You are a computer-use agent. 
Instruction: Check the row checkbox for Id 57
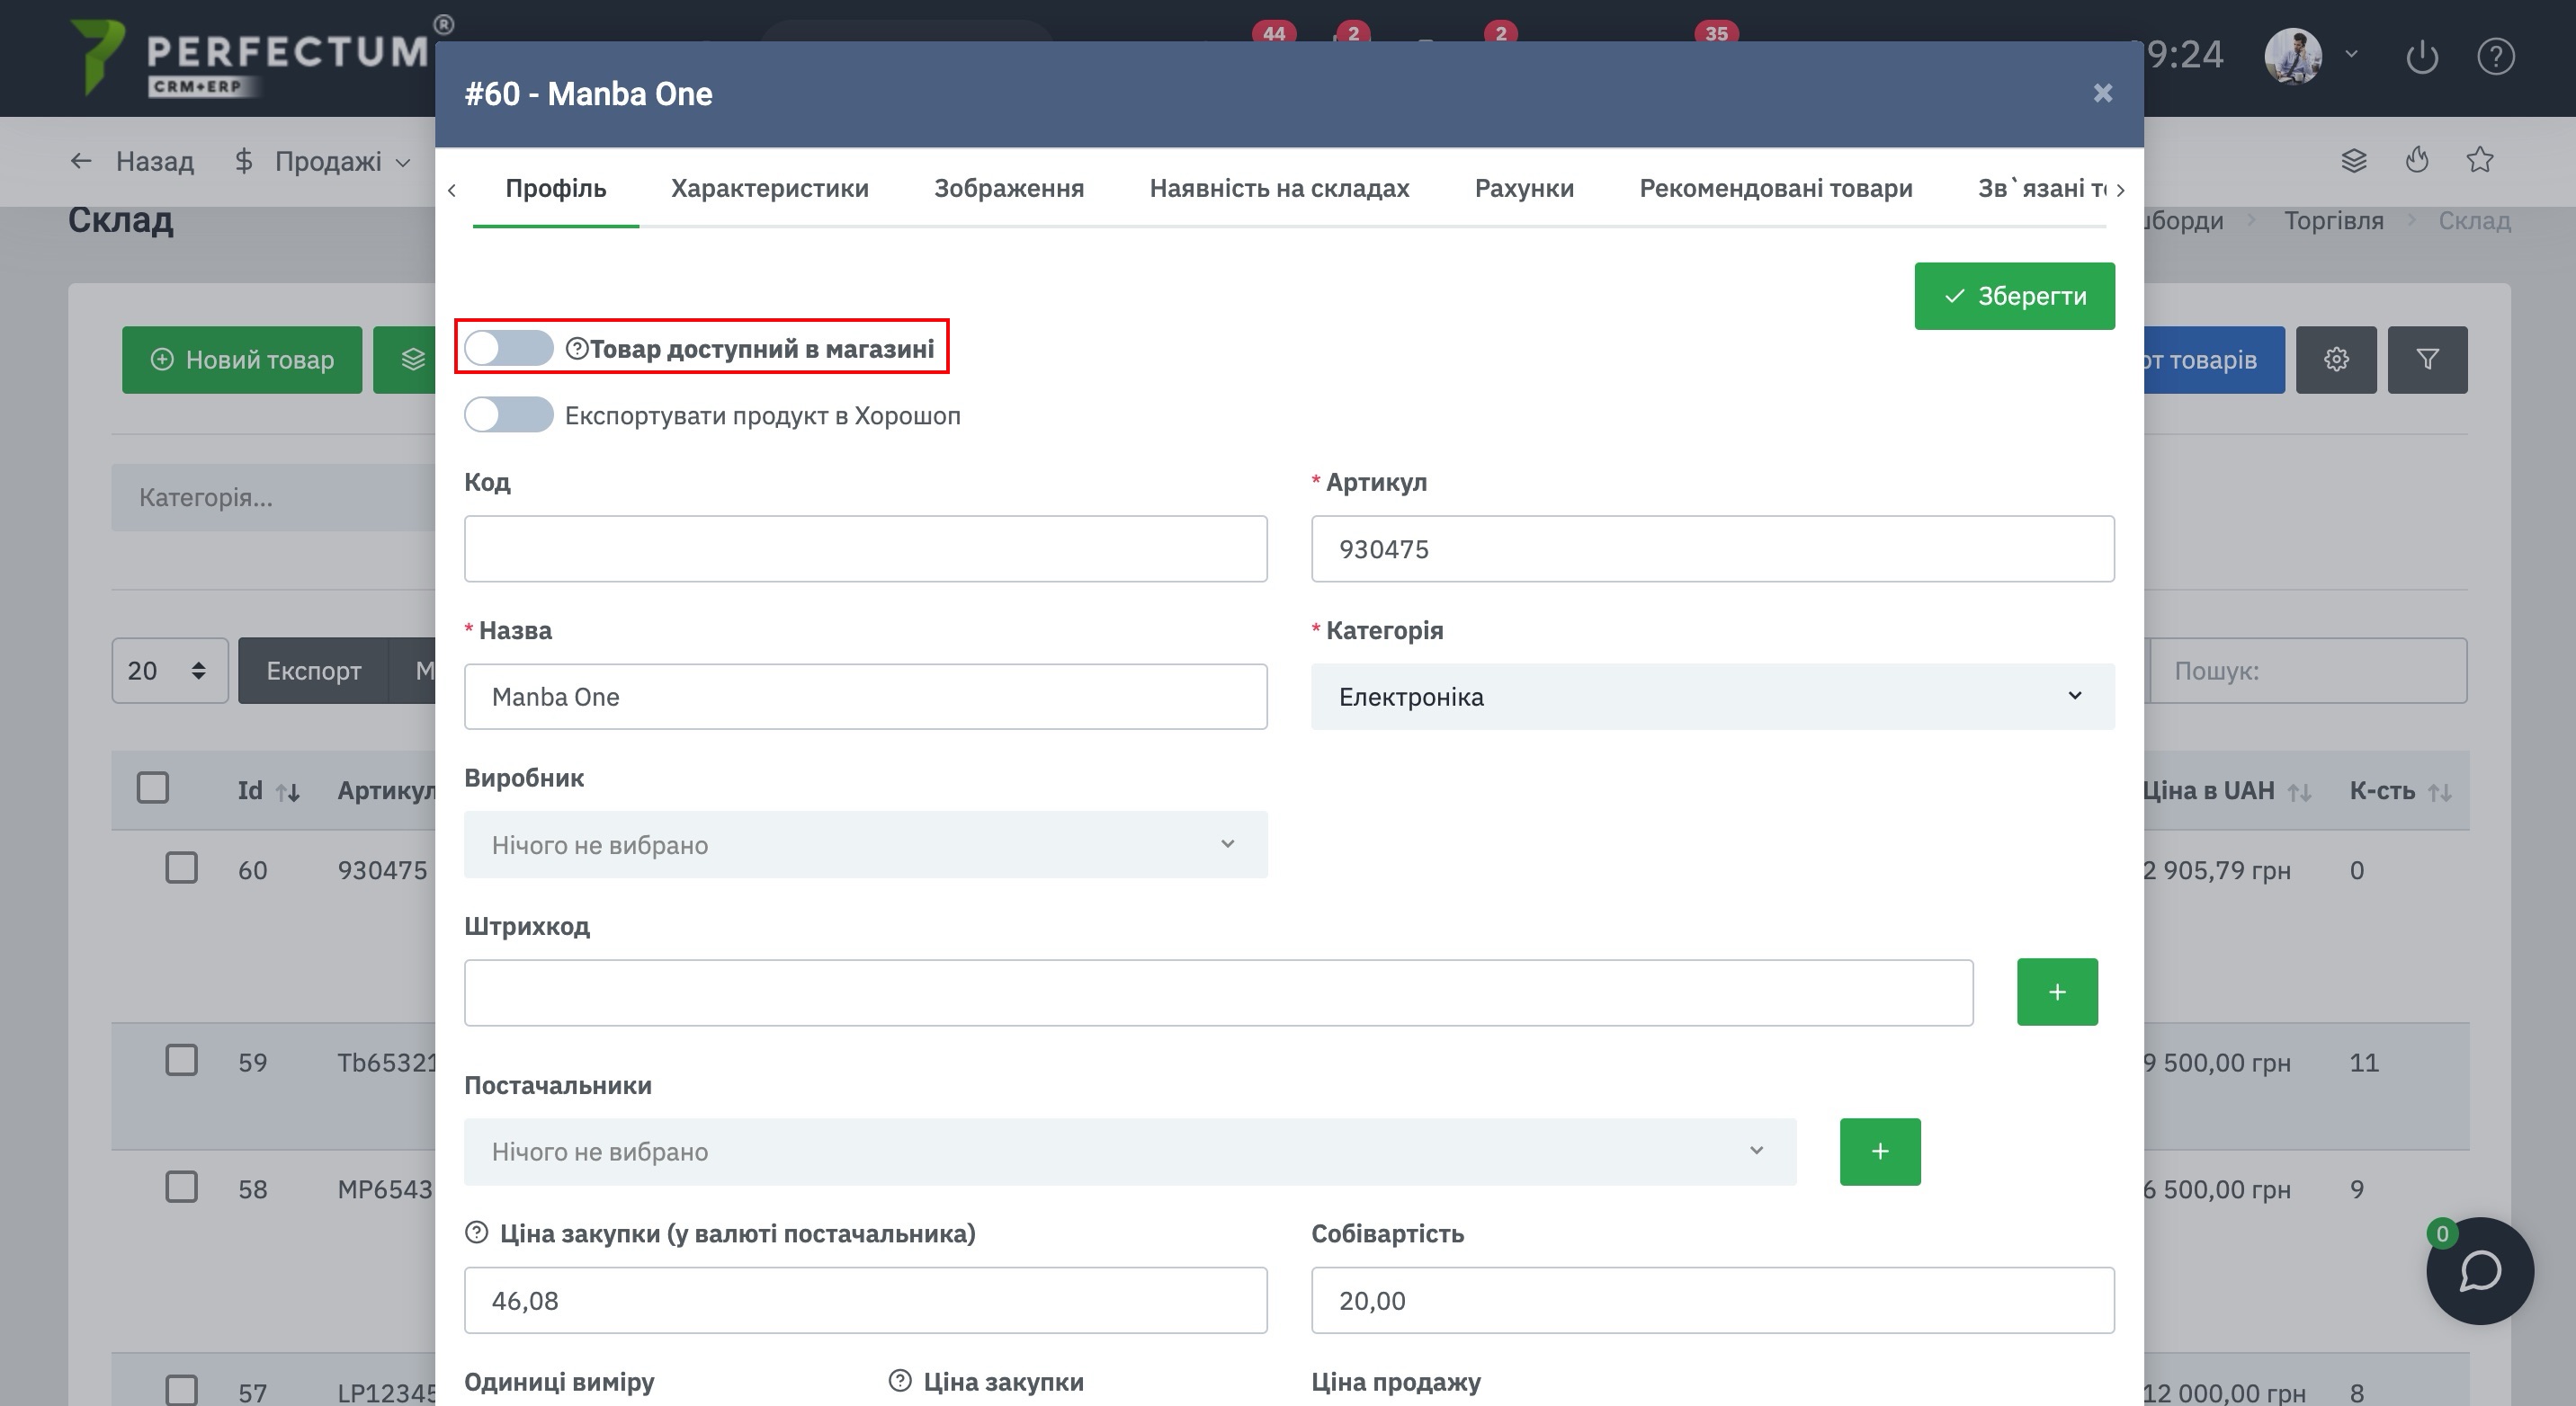pyautogui.click(x=181, y=1390)
